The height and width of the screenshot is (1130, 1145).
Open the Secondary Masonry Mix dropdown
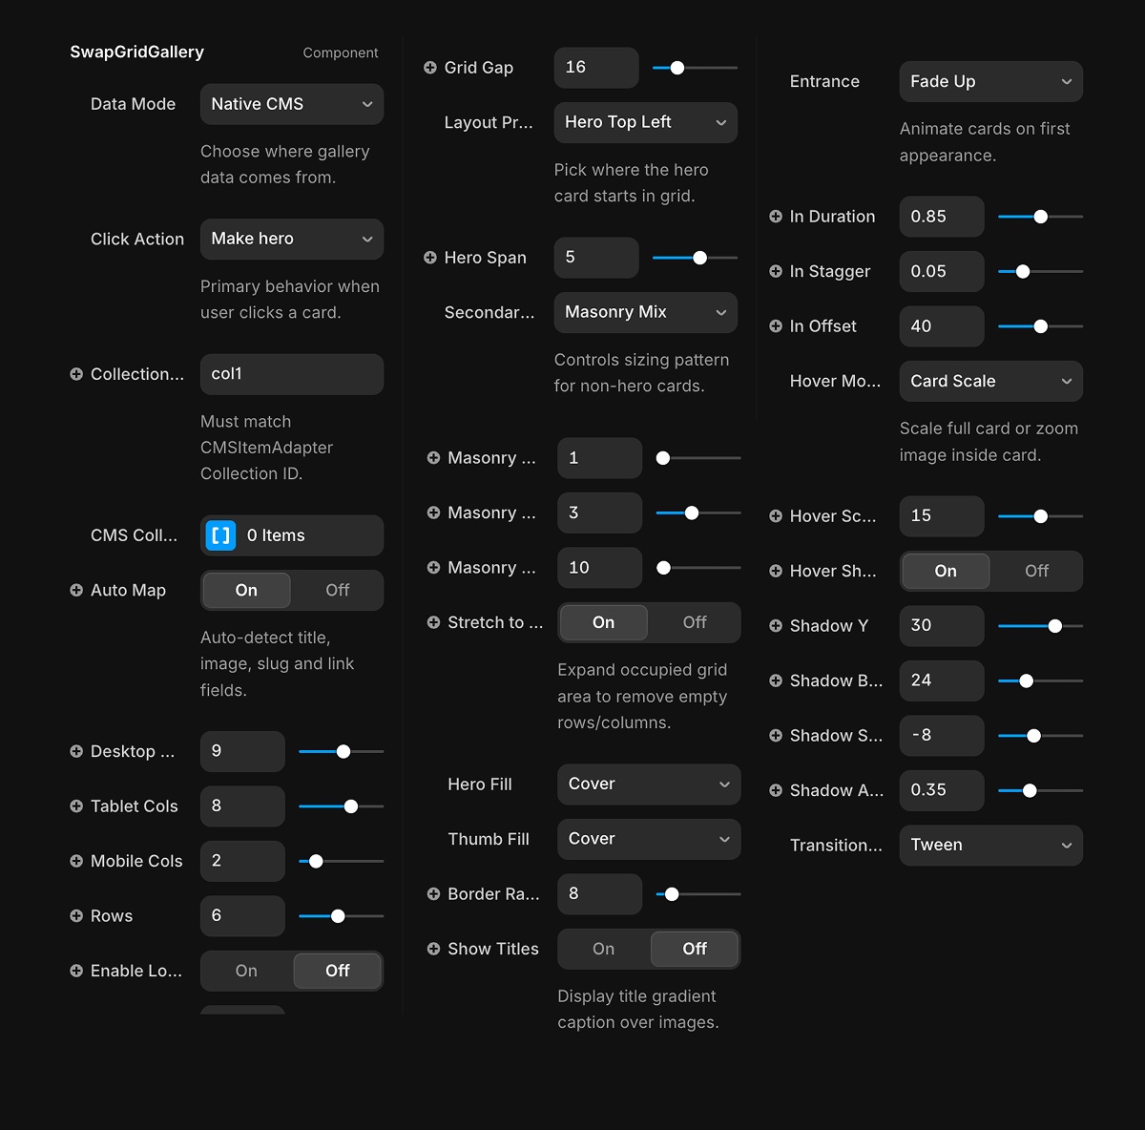tap(646, 312)
